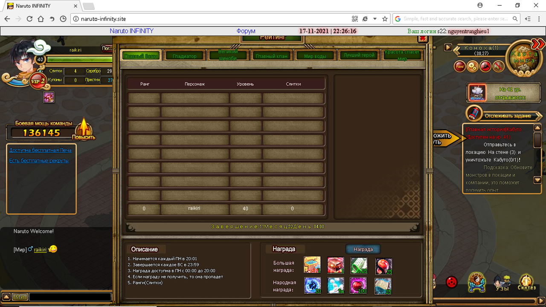Click the Форум link at top
546x307 pixels.
(x=246, y=31)
